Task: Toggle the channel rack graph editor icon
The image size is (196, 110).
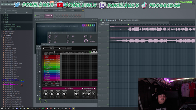Action: pos(83,10)
